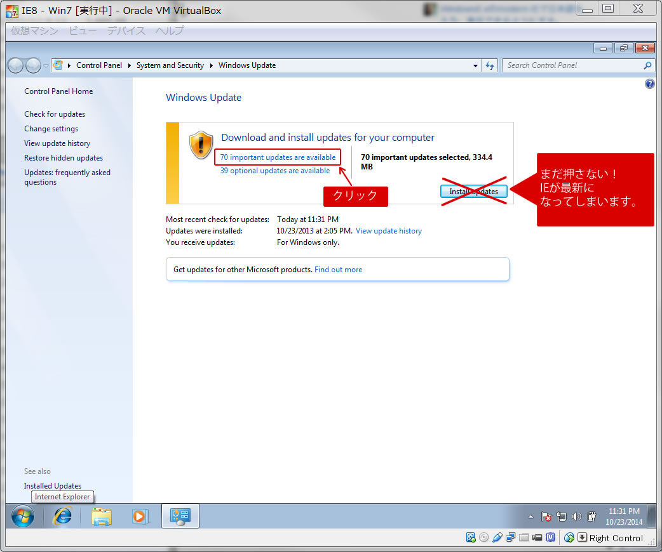The width and height of the screenshot is (662, 552).
Task: Click the power plug tray icon
Action: [x=591, y=516]
